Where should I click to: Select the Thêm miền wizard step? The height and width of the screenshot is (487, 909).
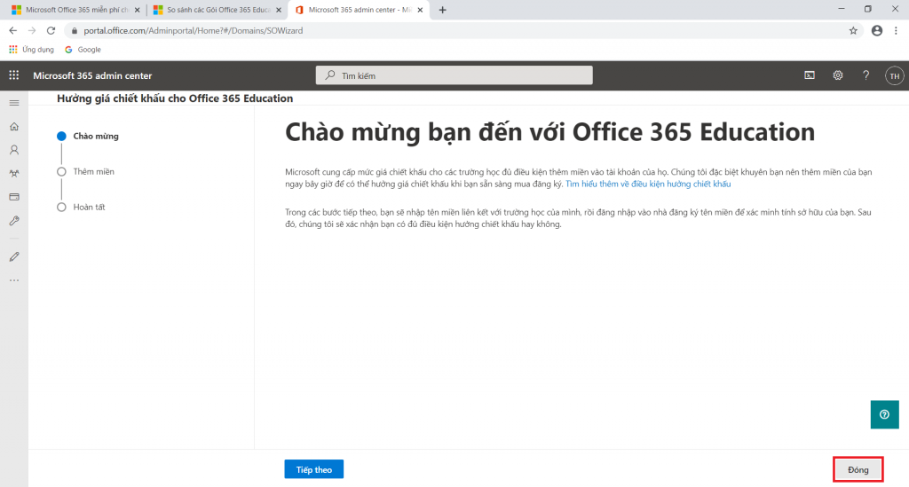click(86, 171)
